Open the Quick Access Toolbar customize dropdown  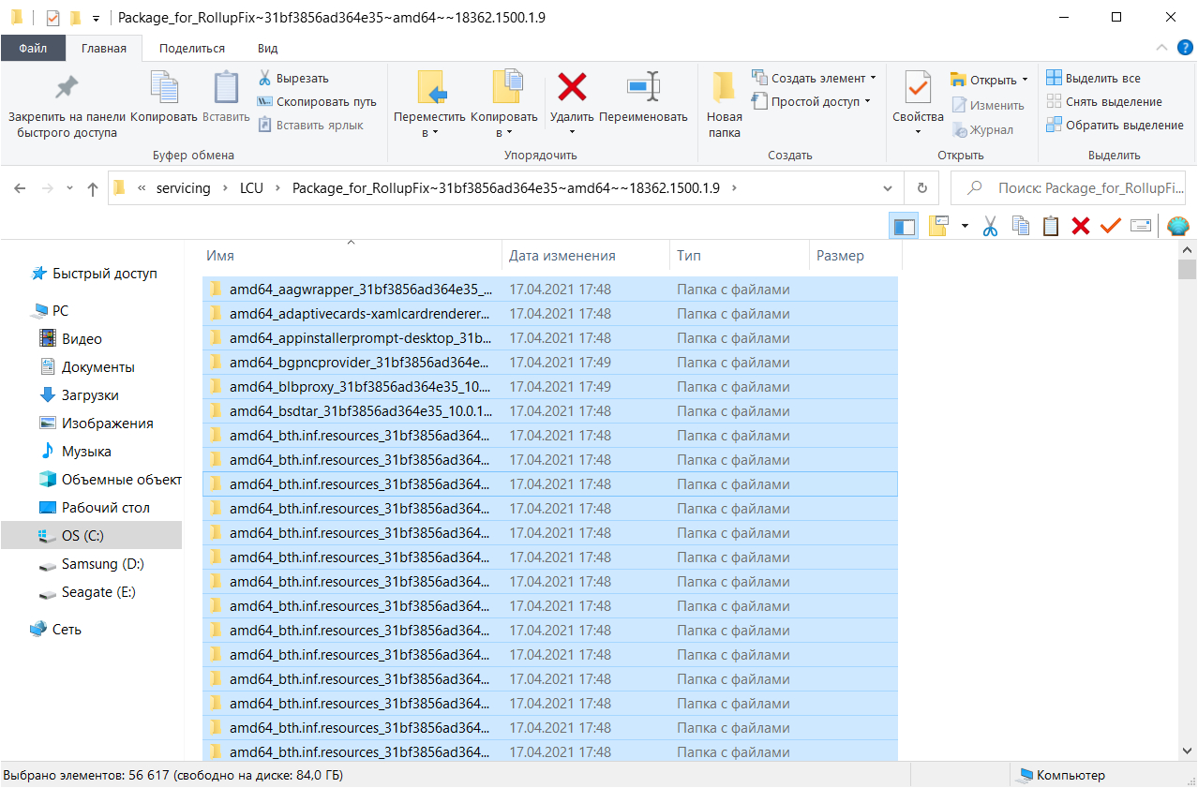click(95, 18)
